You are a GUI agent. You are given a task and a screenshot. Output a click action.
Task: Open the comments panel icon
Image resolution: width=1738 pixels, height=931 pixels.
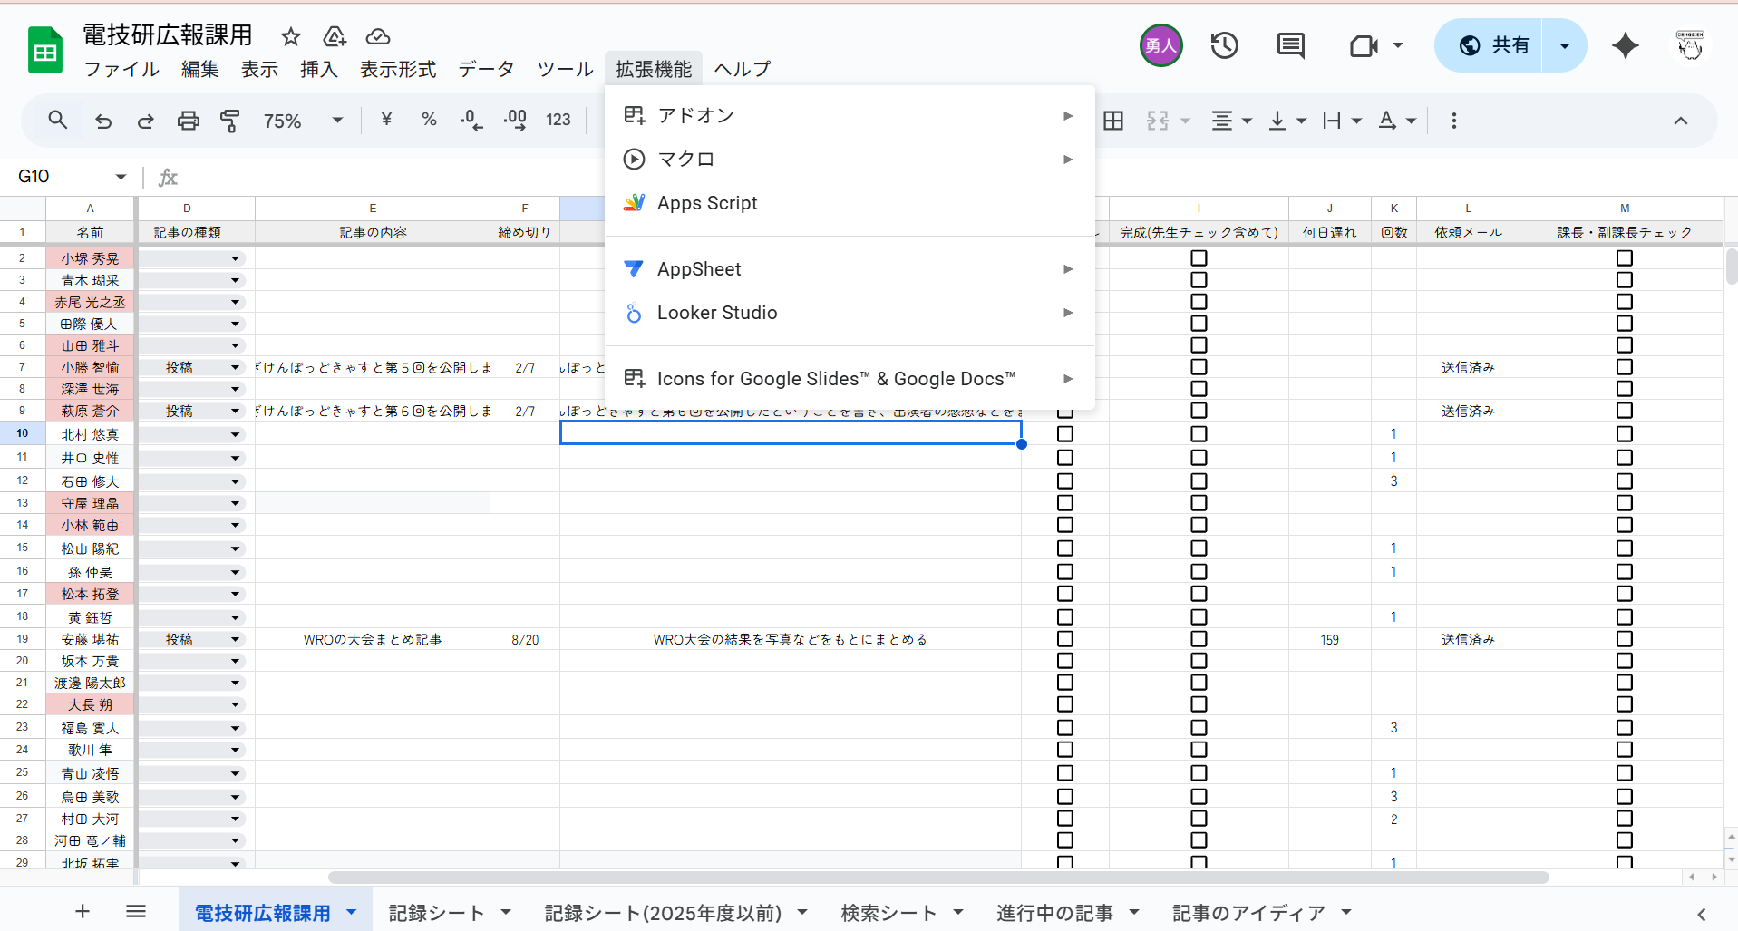[x=1290, y=45]
